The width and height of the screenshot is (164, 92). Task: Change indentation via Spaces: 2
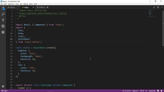pos(135,91)
